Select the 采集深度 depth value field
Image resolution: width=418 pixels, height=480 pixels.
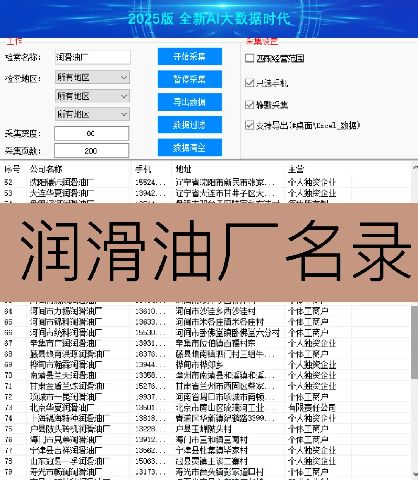[91, 133]
